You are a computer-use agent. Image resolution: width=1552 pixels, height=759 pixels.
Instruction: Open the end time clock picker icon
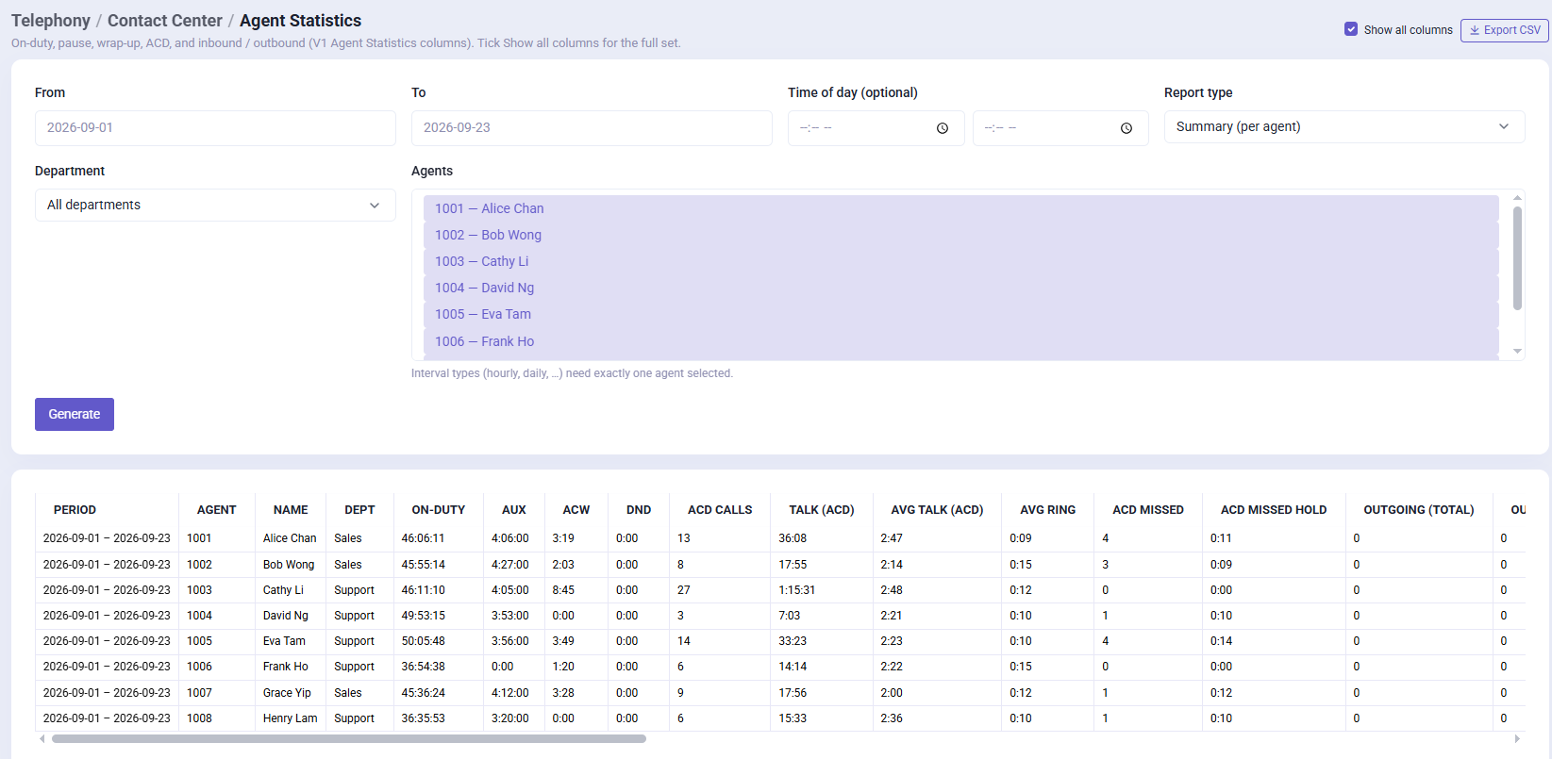point(1126,128)
